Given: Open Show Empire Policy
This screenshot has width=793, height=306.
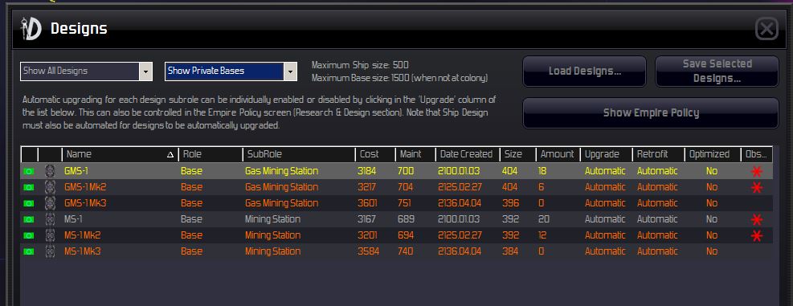Looking at the screenshot, I should (651, 112).
